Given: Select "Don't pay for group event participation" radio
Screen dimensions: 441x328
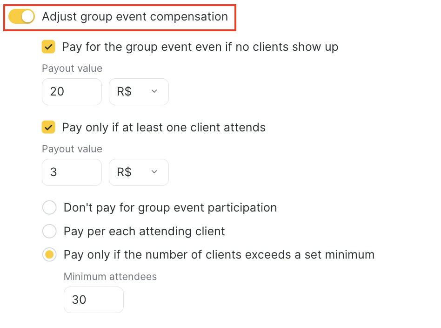Looking at the screenshot, I should (x=49, y=207).
